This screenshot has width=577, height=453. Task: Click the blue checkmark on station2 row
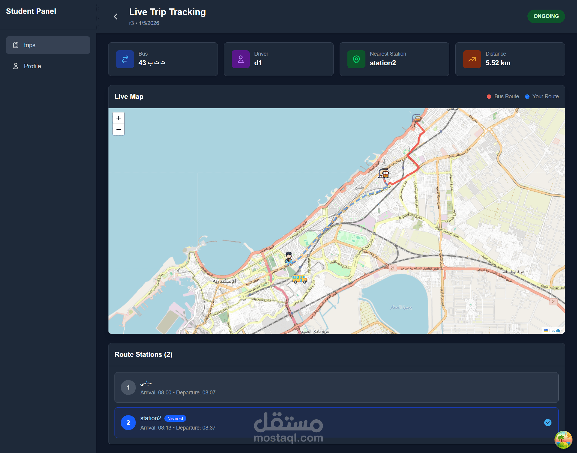548,423
